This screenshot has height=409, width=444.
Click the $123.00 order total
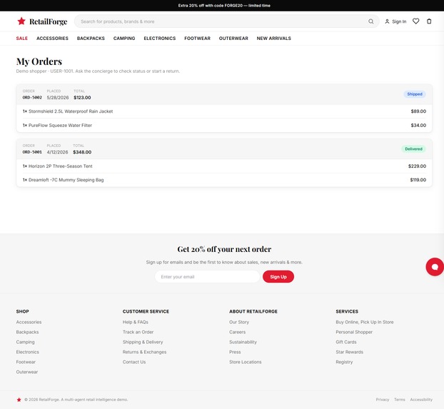tap(82, 98)
